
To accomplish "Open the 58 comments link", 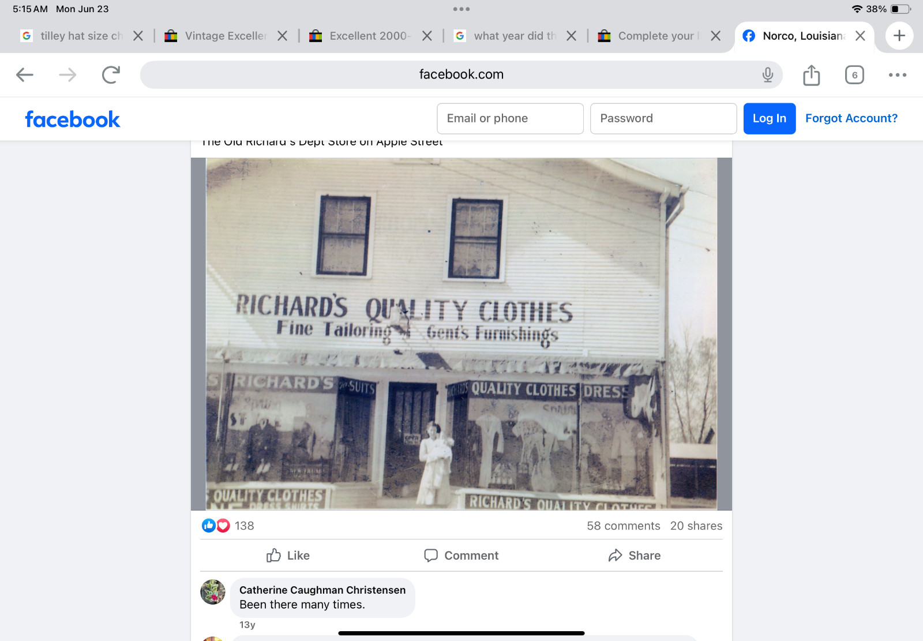I will (x=623, y=526).
